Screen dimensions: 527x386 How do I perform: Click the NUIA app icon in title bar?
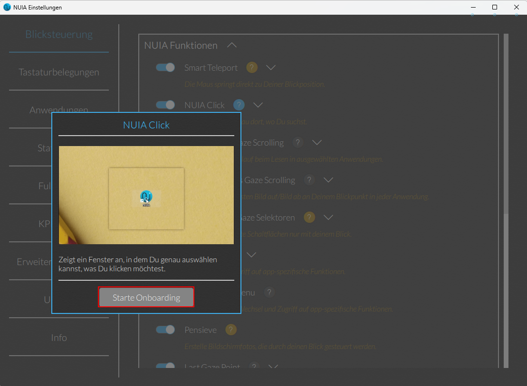(7, 8)
